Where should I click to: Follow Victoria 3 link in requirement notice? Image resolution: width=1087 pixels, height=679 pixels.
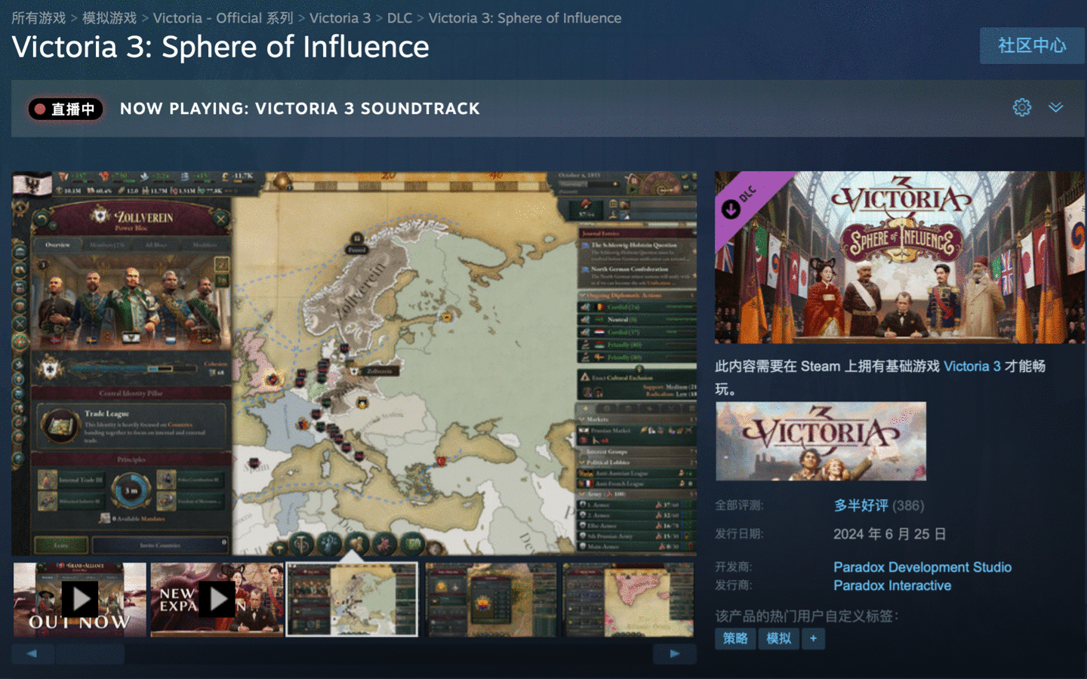[x=972, y=367]
